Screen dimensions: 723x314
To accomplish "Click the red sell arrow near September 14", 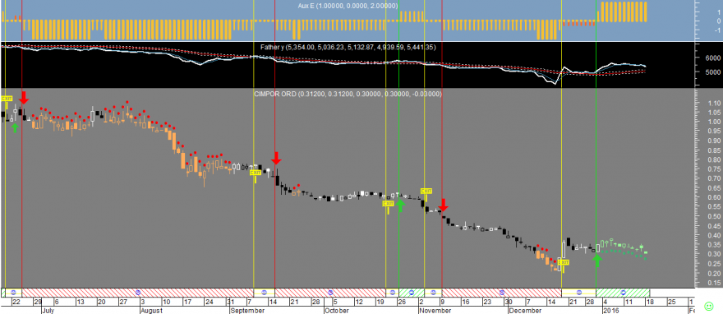I will pyautogui.click(x=276, y=158).
